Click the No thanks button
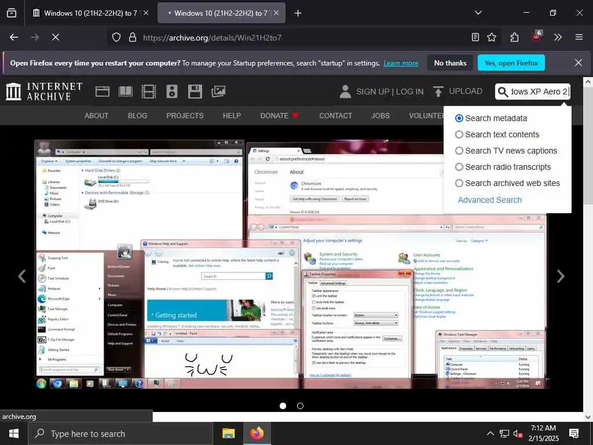Screen dimensions: 593x445 [x=450, y=63]
